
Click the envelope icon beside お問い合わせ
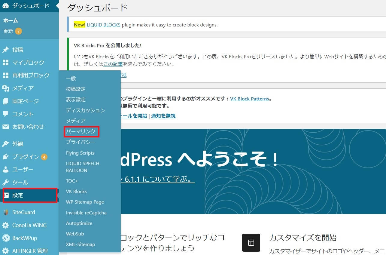click(5, 127)
